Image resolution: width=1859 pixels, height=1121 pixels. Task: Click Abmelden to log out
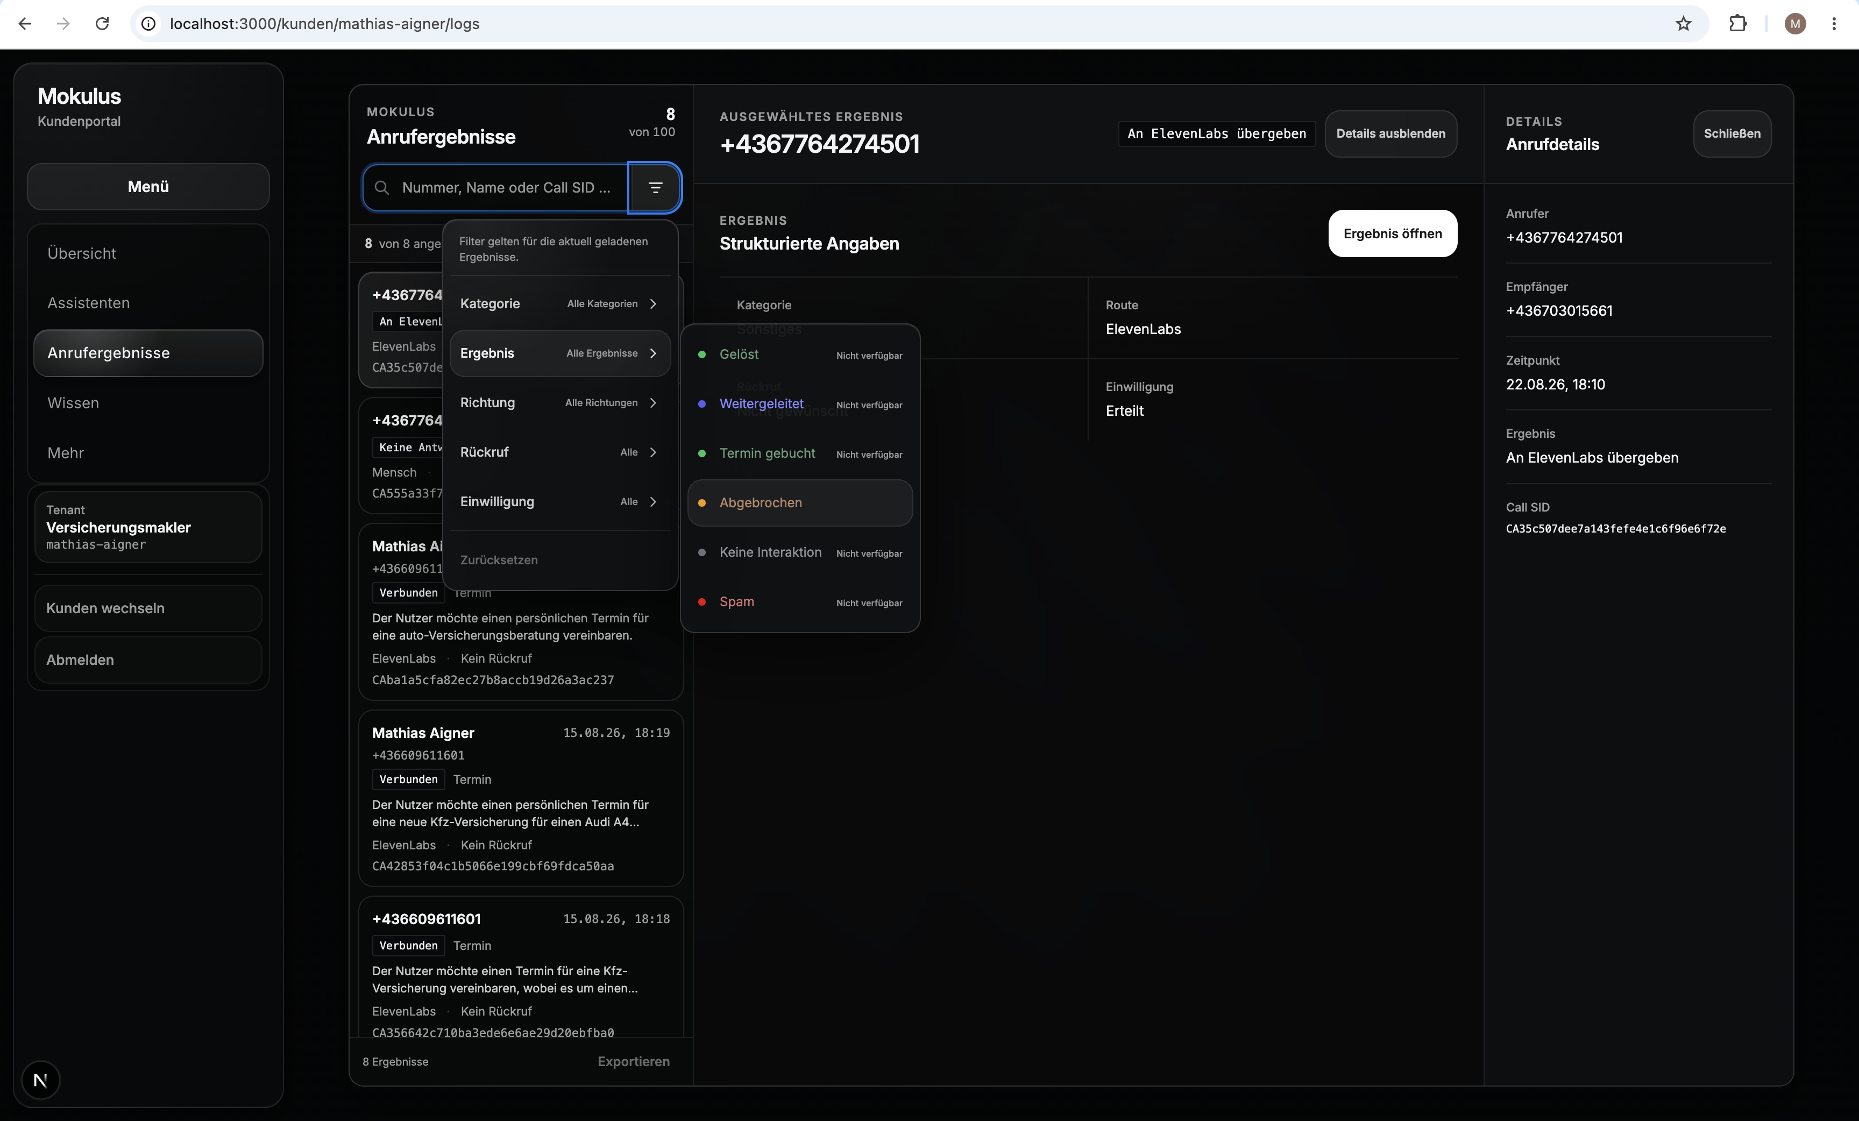[148, 660]
